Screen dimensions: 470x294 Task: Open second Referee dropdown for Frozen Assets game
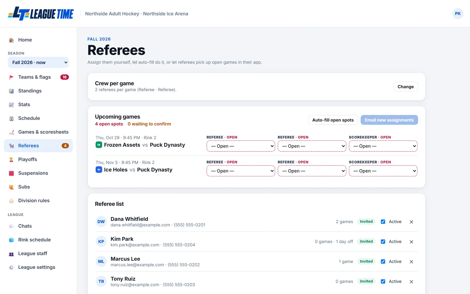click(x=312, y=146)
